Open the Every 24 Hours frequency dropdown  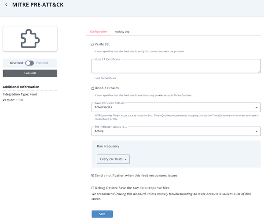pos(113,159)
